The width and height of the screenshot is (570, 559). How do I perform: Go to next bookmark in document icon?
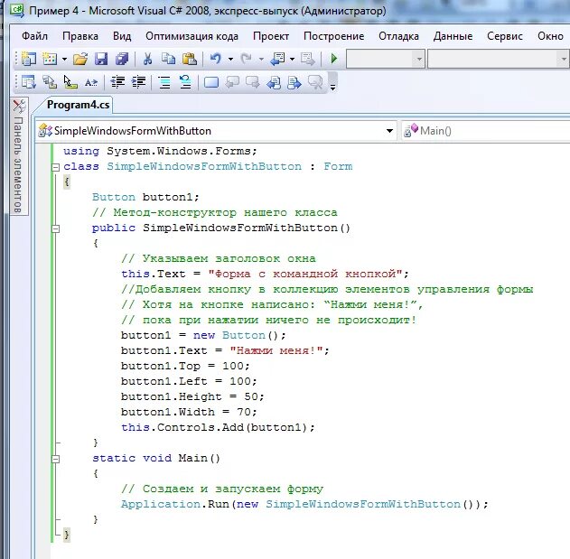click(294, 82)
